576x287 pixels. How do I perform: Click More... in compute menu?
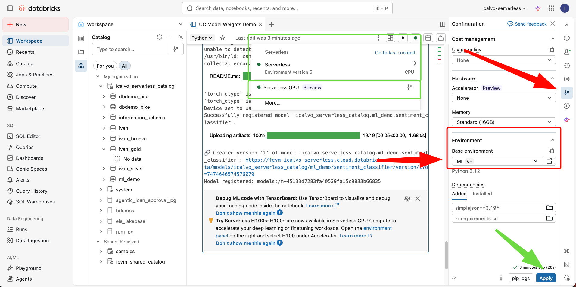point(272,103)
